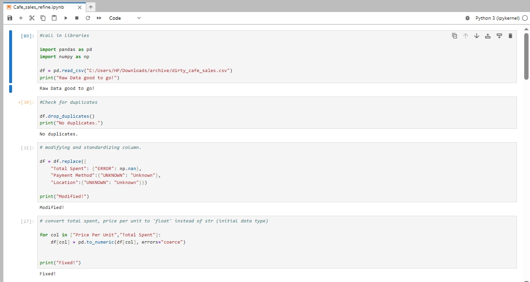Screen dimensions: 530x282
Task: Click in the pd.to_numeric code cell
Action: click(x=277, y=242)
